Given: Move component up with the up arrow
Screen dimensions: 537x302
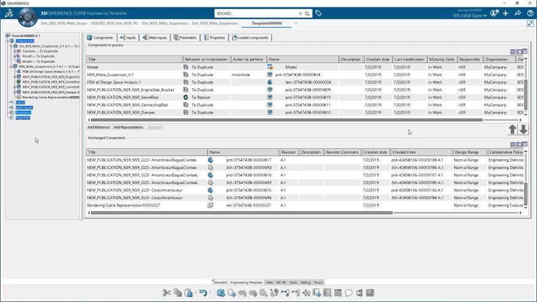Looking at the screenshot, I should click(x=512, y=129).
